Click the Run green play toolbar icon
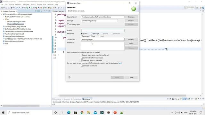 (x=27, y=8)
